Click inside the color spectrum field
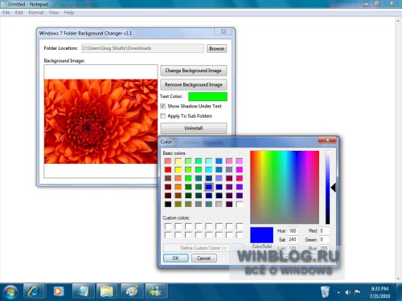402x301 pixels. (285, 187)
